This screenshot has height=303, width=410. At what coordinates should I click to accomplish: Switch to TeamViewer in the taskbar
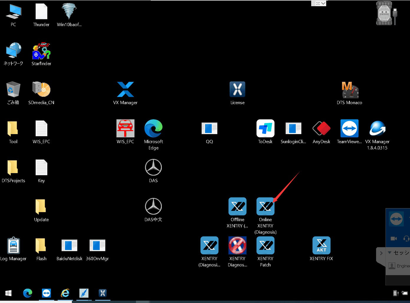(x=46, y=293)
